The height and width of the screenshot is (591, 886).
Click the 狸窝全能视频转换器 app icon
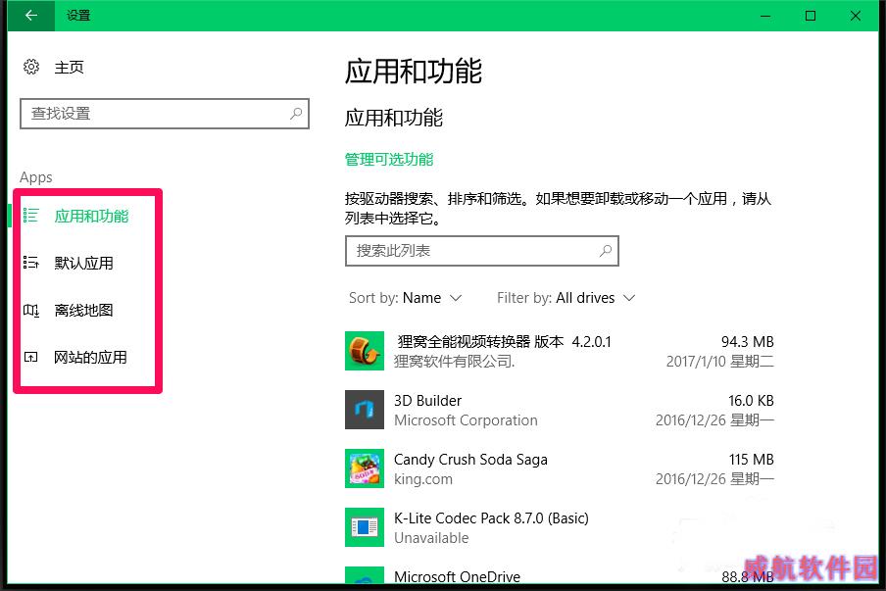[365, 351]
